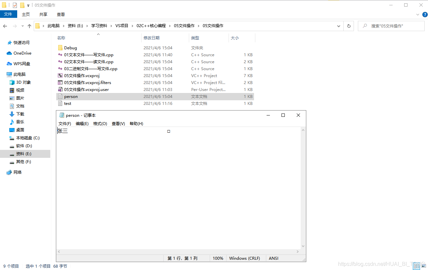Click the 视频 folder icon
This screenshot has width=428, height=270.
[x=12, y=90]
